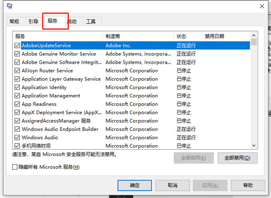
Task: Close the System Configuration dialog
Action: [262, 6]
